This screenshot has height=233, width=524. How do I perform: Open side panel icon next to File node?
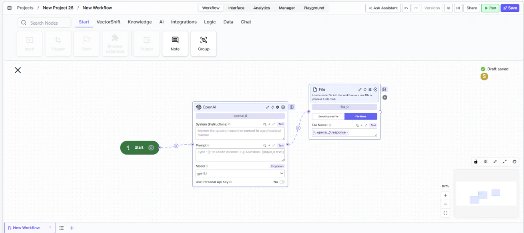click(384, 89)
